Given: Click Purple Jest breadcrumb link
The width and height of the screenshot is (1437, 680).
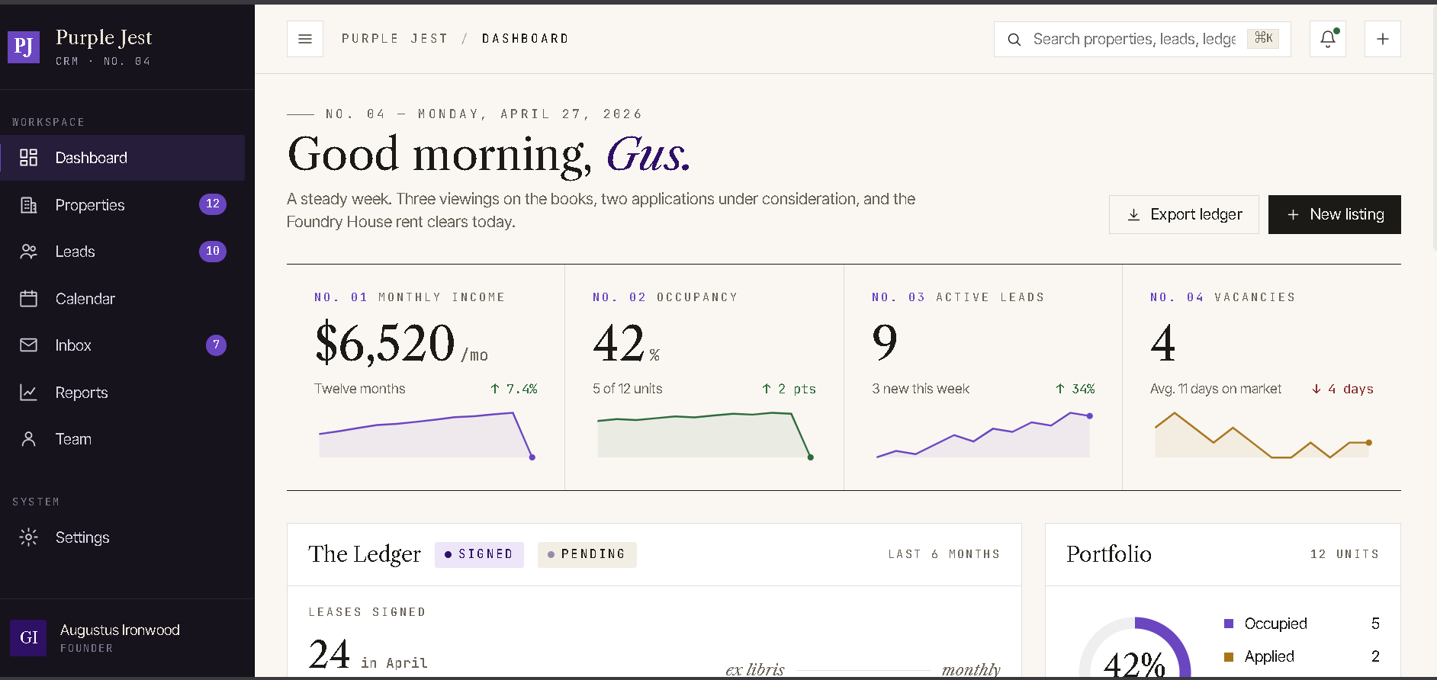Looking at the screenshot, I should click(x=394, y=39).
